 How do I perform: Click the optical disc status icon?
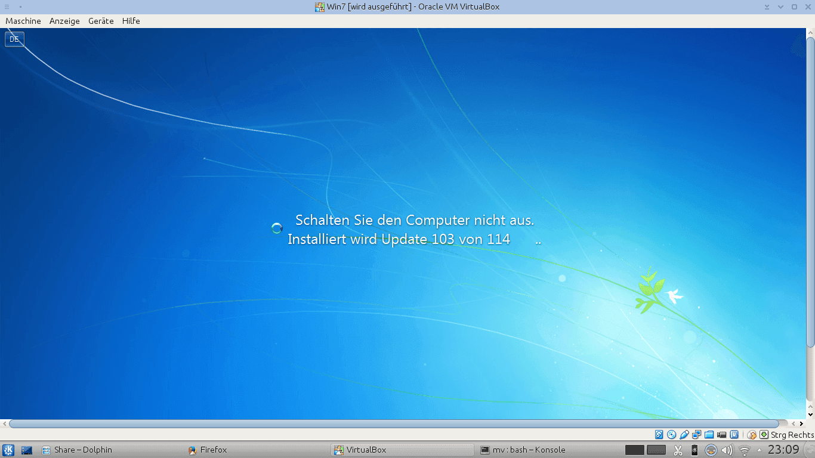672,435
